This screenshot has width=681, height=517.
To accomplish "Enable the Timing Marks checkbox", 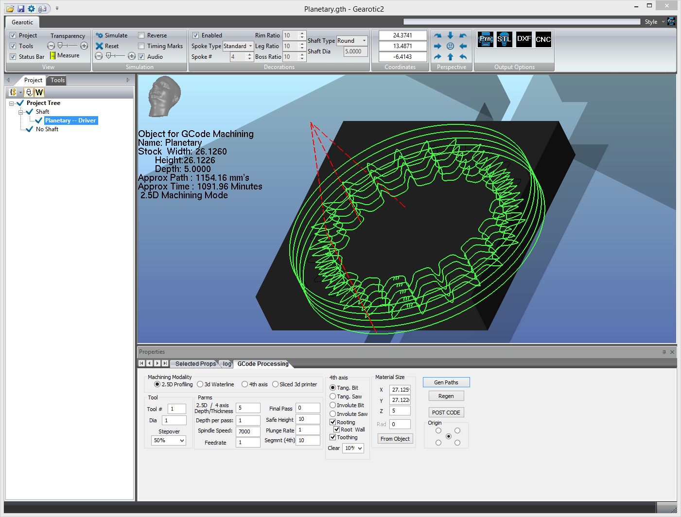I will [x=141, y=46].
